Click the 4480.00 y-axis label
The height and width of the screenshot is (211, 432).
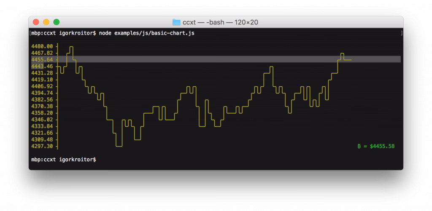42,46
